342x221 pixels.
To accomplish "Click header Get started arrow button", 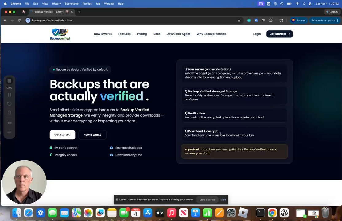I will tap(279, 34).
